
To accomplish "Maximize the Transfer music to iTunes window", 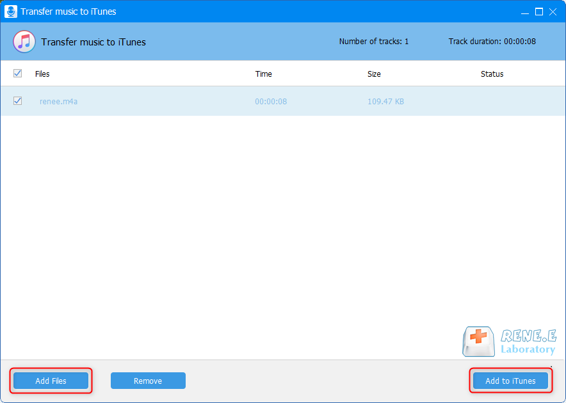I will pyautogui.click(x=539, y=12).
